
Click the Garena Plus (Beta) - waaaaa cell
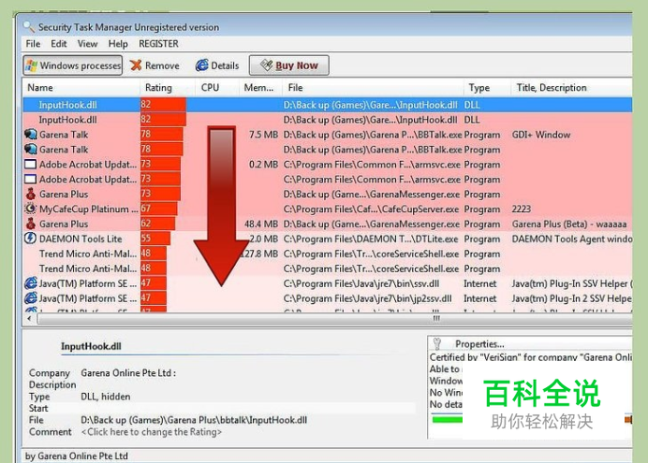(x=569, y=224)
